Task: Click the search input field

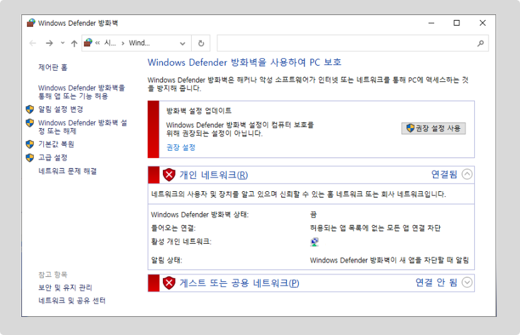Action: click(x=345, y=43)
